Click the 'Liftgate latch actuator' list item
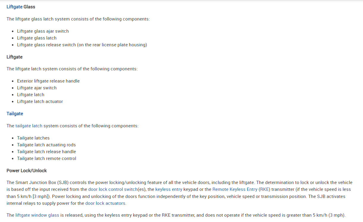The height and width of the screenshot is (222, 363). point(40,102)
